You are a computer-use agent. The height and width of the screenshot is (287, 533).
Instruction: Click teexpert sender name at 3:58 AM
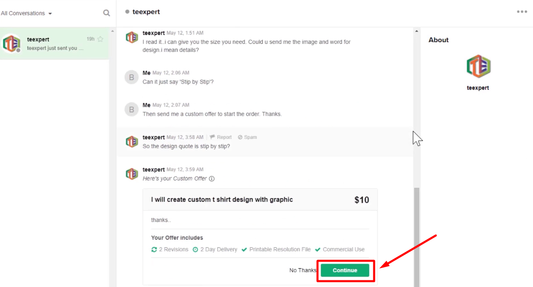(154, 137)
